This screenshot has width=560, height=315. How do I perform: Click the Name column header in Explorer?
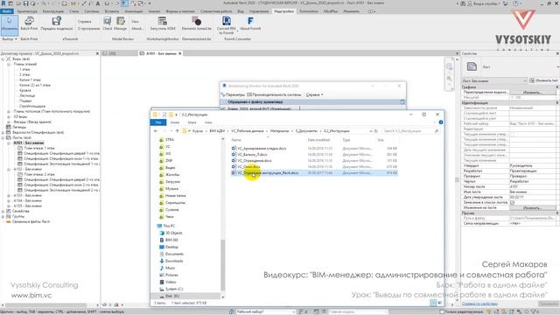(x=236, y=140)
